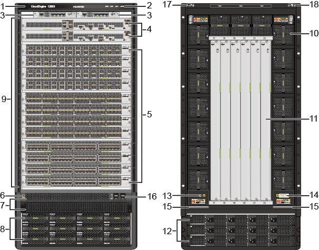Click the yellow caution sticker at rear bottom-left

[x=198, y=196]
